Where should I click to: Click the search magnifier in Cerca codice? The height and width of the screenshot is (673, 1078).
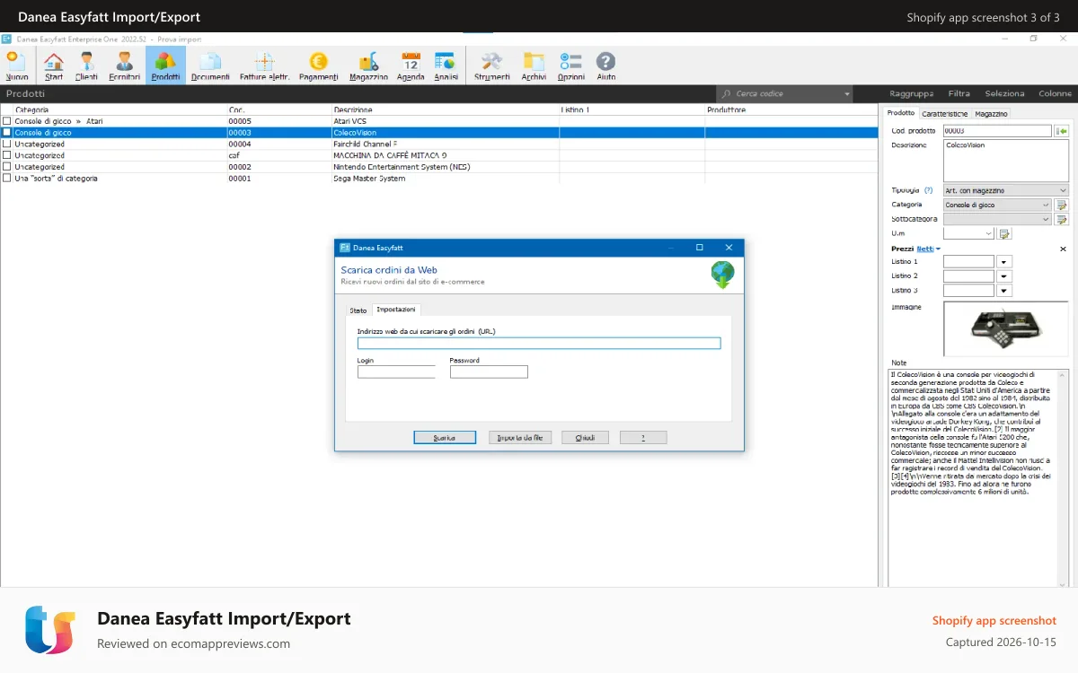[726, 93]
